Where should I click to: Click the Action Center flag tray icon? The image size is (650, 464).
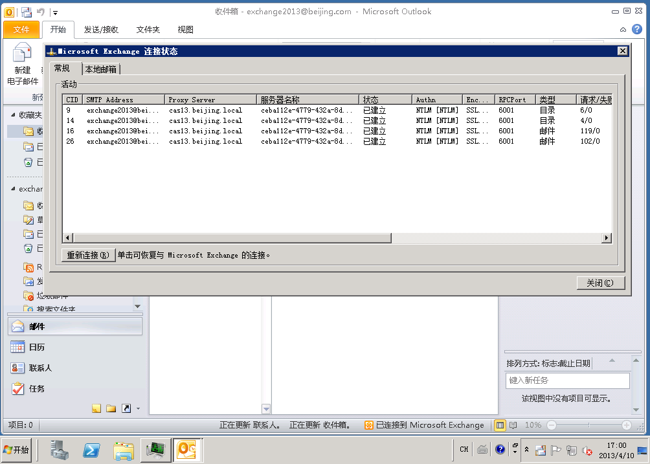[556, 450]
